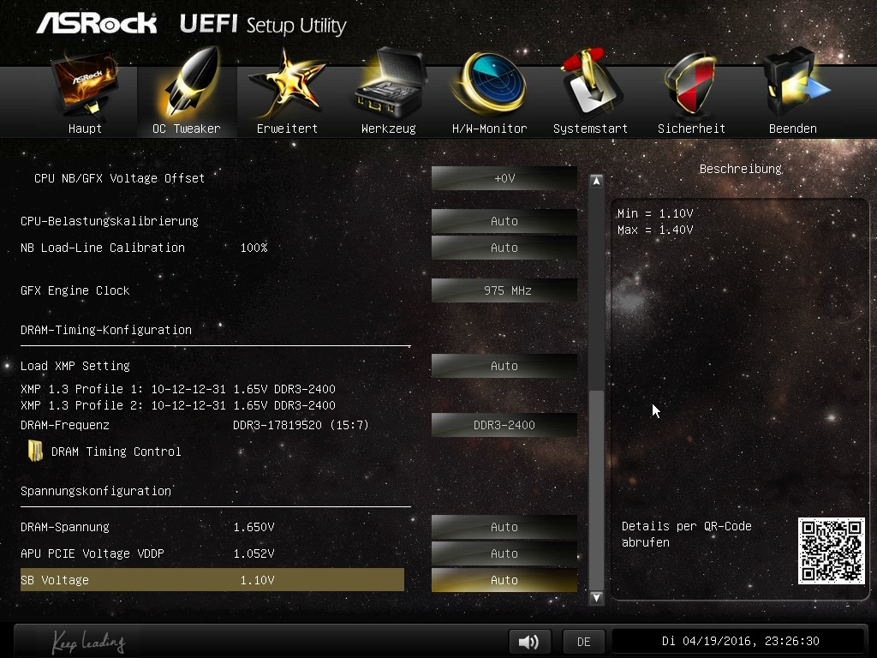Open the Systemstart joystick icon
This screenshot has height=658, width=877.
(x=591, y=83)
